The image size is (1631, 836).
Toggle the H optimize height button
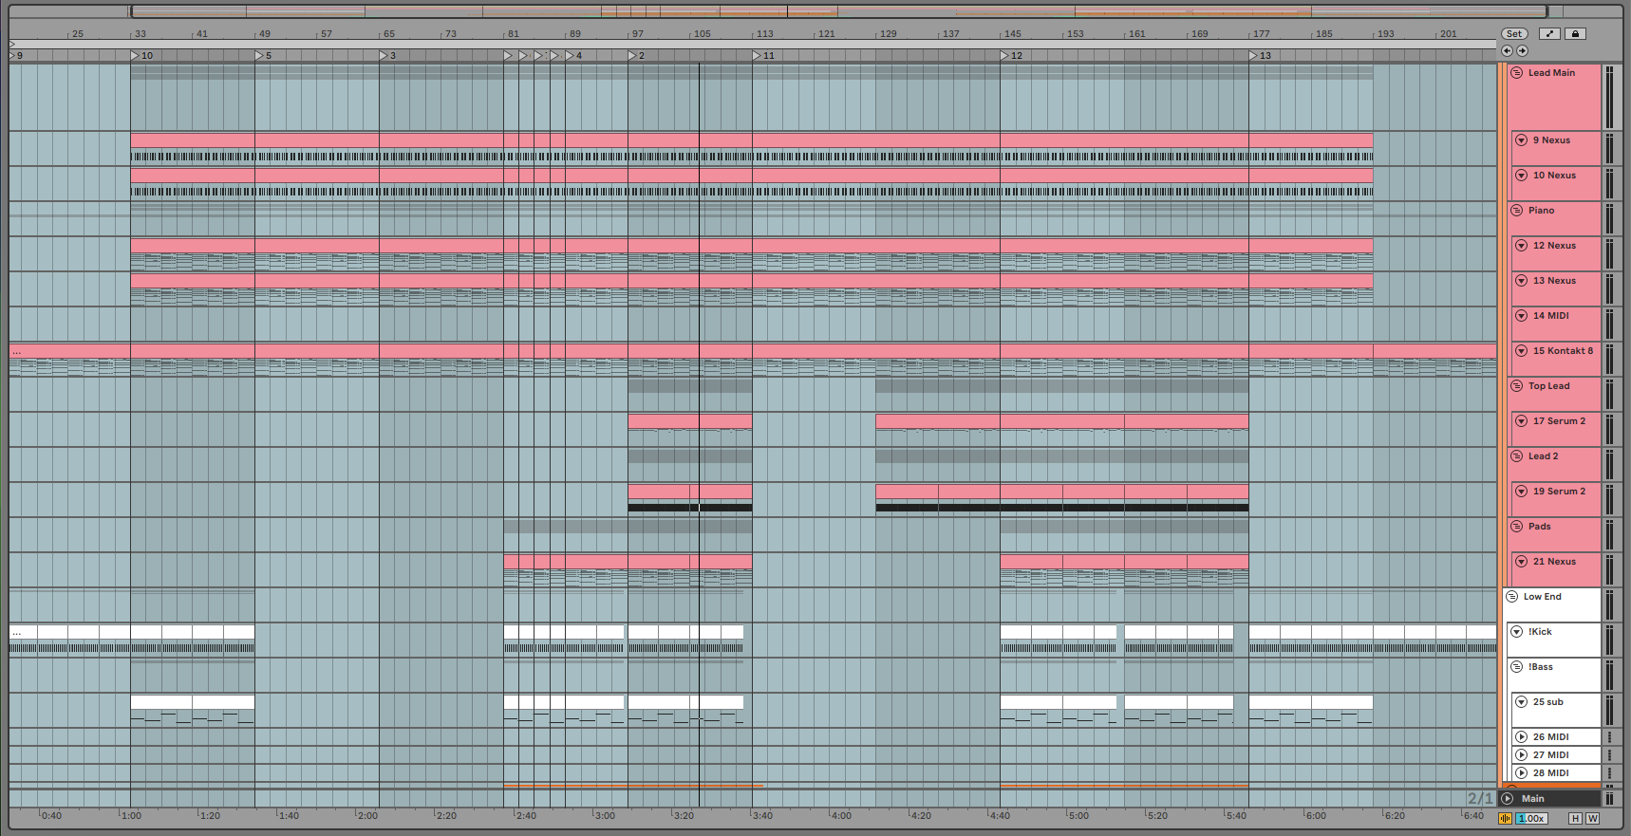1576,819
